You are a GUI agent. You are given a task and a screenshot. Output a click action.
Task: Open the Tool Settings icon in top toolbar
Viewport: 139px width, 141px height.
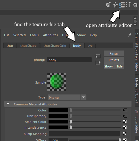pyautogui.click(x=129, y=5)
